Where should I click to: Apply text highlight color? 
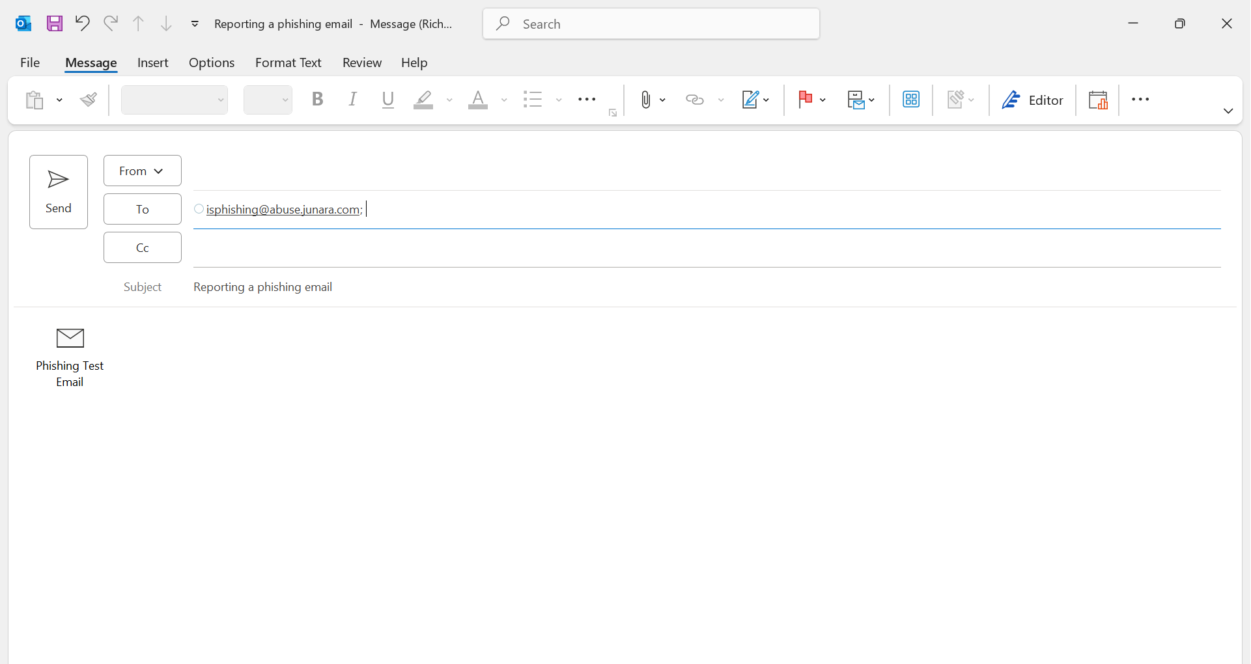point(424,100)
